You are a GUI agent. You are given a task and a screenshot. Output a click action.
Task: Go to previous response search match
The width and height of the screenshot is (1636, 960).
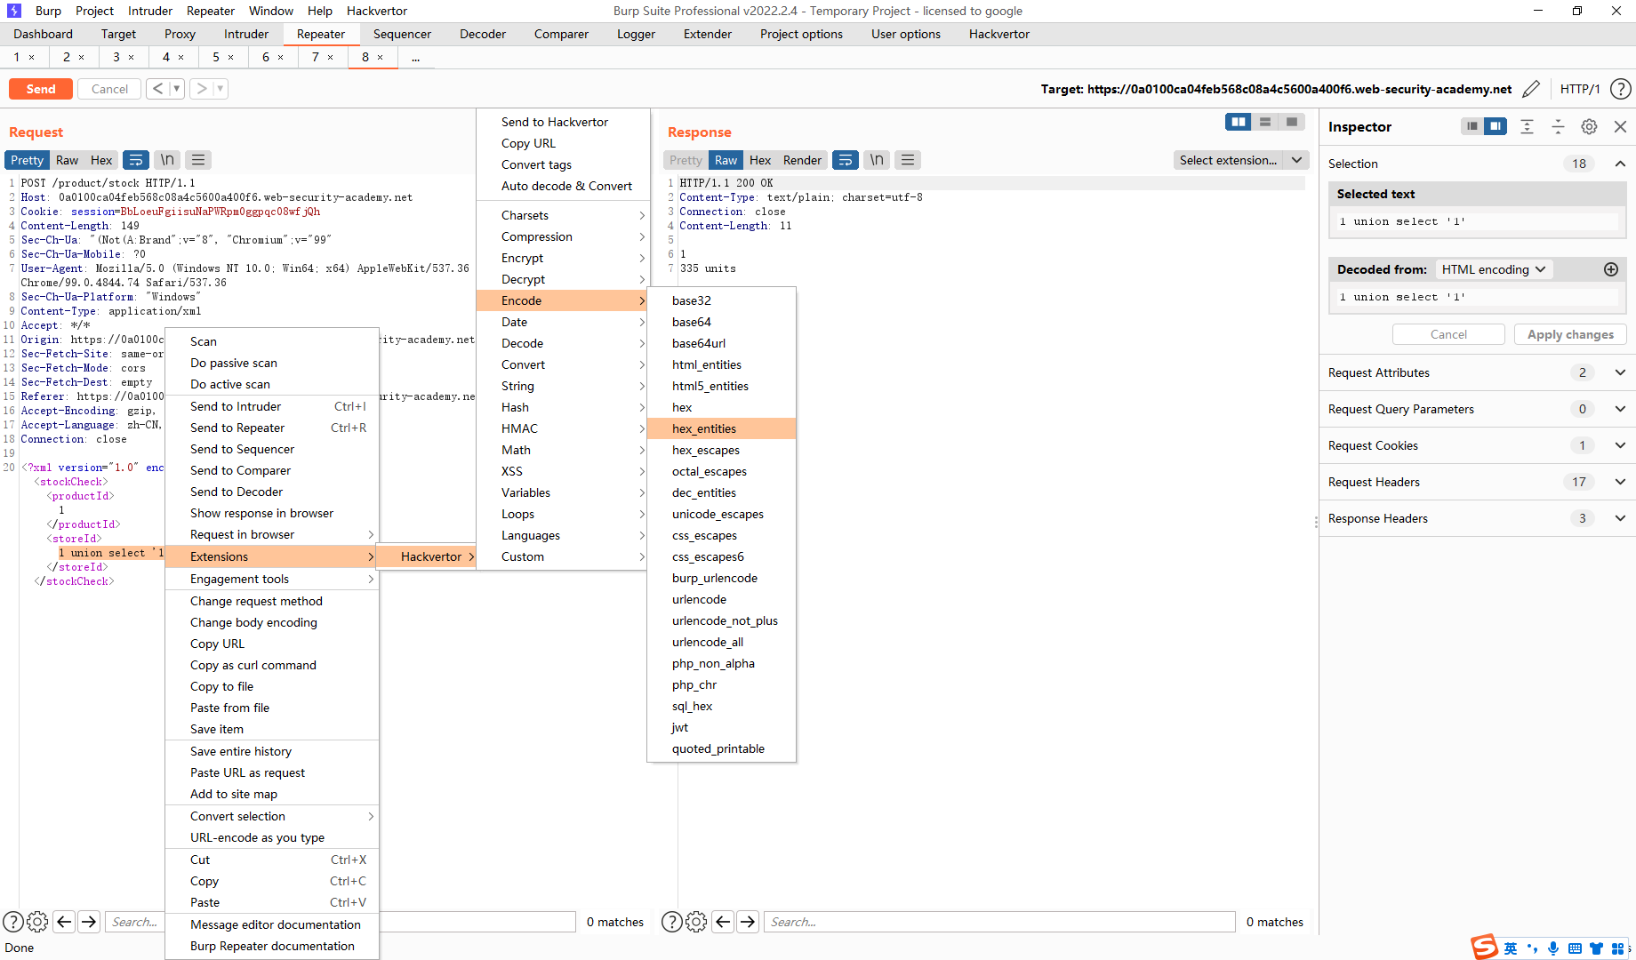pyautogui.click(x=723, y=922)
